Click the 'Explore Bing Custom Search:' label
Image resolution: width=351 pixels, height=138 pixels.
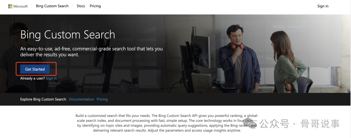44,99
